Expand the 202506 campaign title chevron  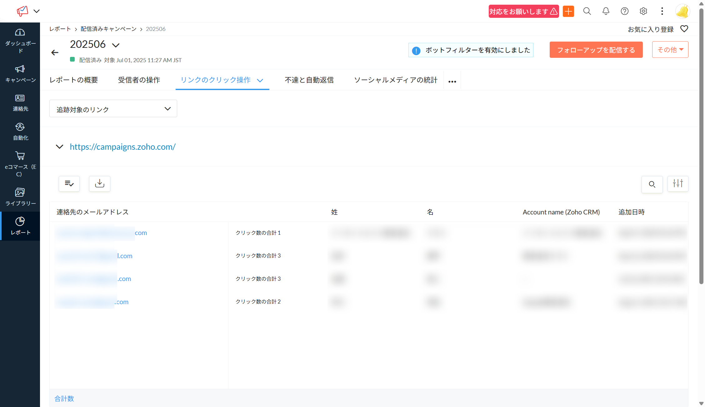116,45
